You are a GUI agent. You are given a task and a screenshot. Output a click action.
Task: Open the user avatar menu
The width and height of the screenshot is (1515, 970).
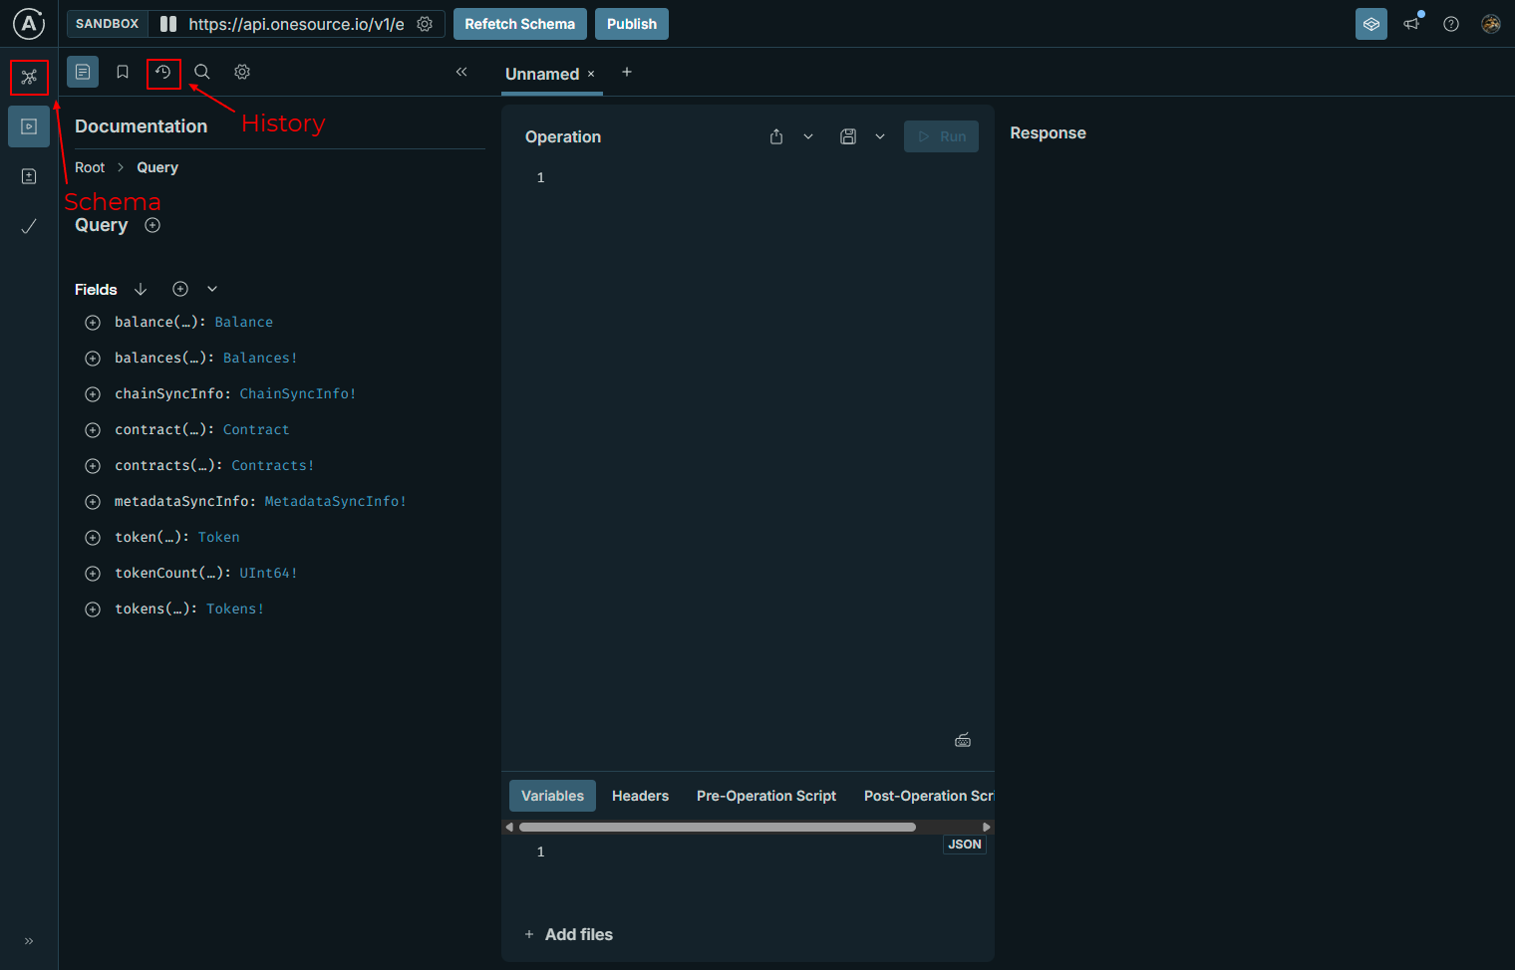pos(1491,24)
